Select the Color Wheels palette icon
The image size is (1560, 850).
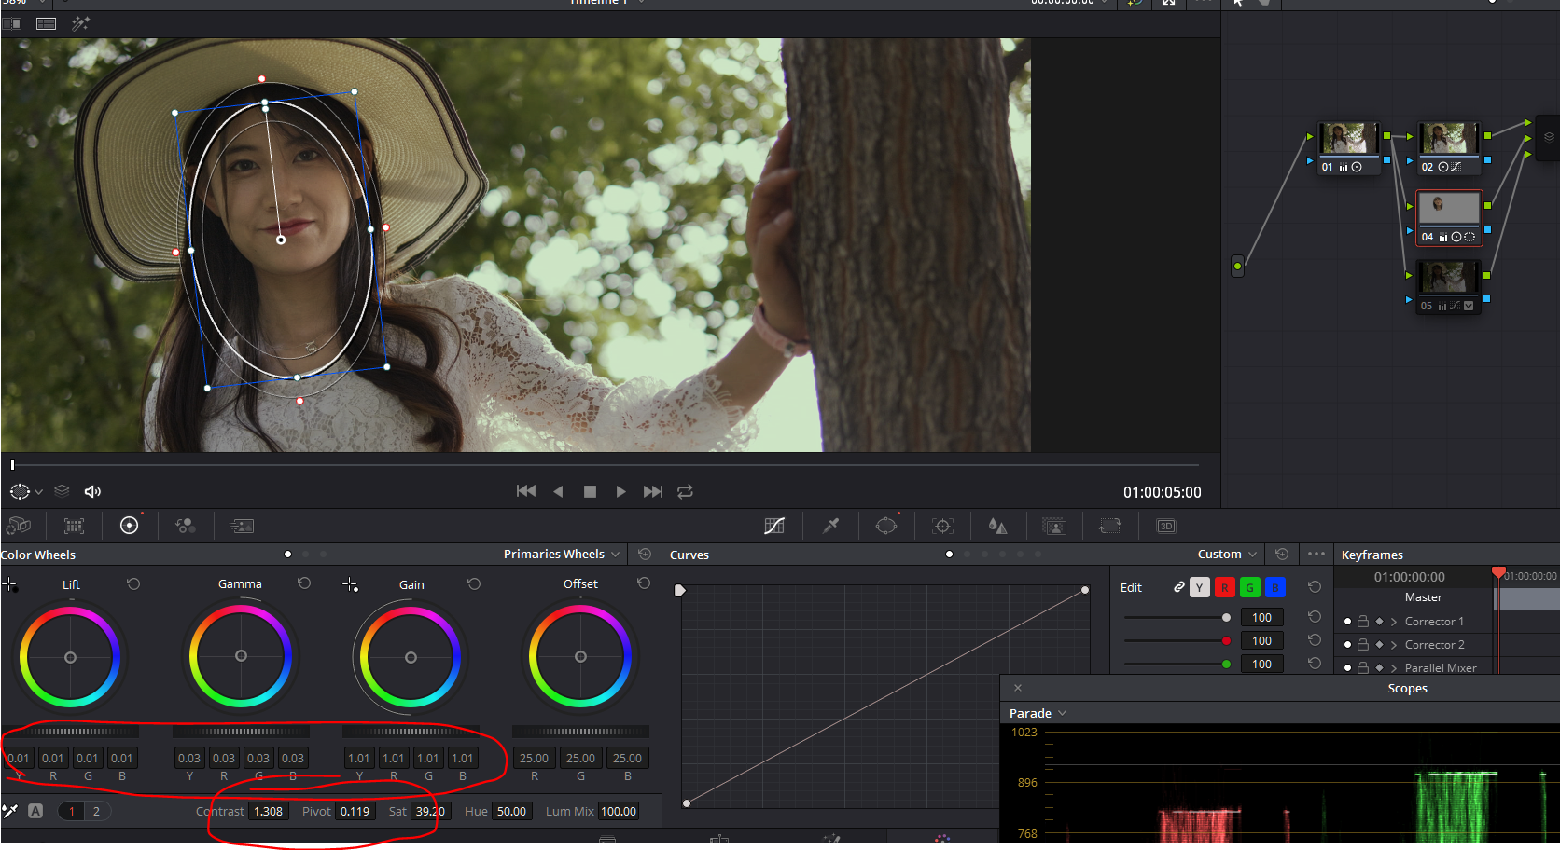(130, 526)
